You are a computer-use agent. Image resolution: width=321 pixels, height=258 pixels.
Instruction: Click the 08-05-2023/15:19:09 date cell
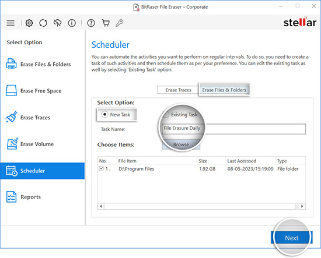tap(250, 169)
